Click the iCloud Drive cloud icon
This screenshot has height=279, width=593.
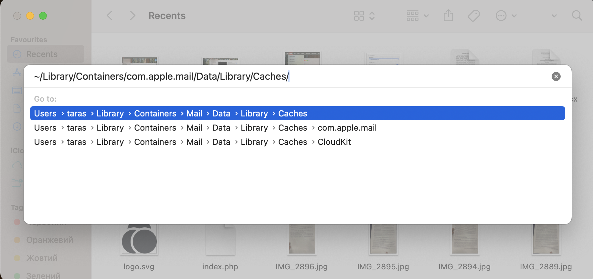tap(17, 165)
